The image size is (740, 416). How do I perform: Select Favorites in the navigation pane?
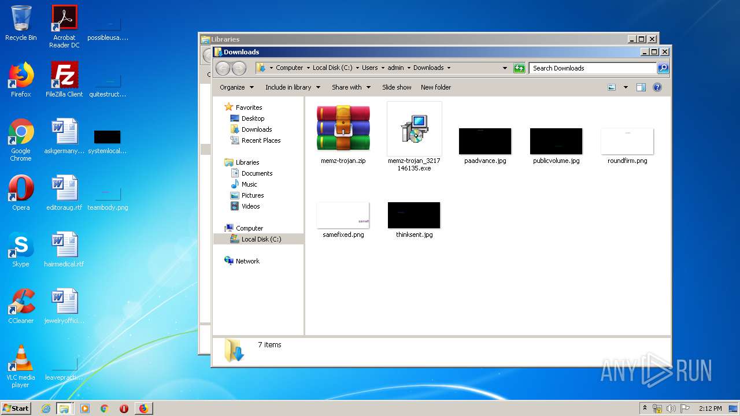click(x=249, y=107)
